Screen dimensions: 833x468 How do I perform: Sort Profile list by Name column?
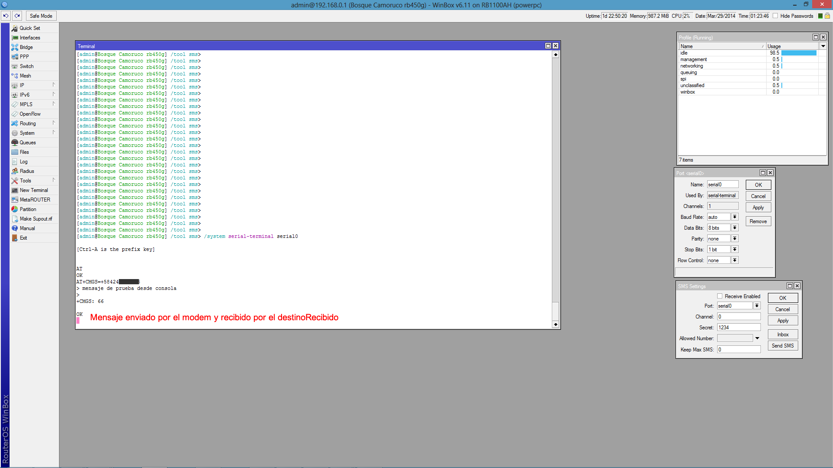pyautogui.click(x=722, y=46)
